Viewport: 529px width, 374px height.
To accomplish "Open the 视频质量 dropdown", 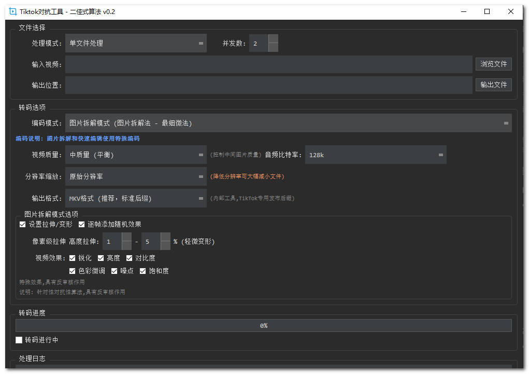I will [x=136, y=155].
